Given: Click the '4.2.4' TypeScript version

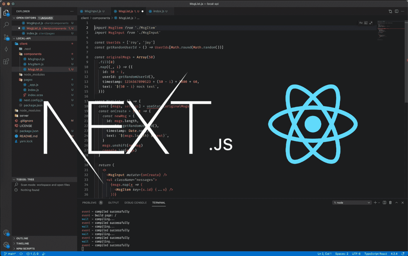Looking at the screenshot, I should (394, 253).
